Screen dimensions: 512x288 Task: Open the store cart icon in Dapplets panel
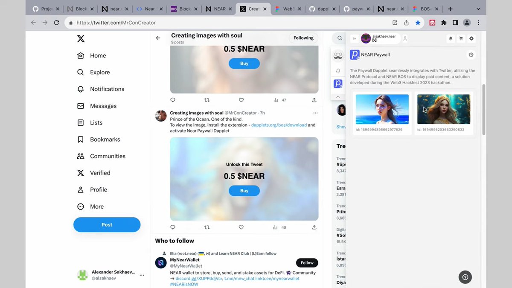(461, 38)
